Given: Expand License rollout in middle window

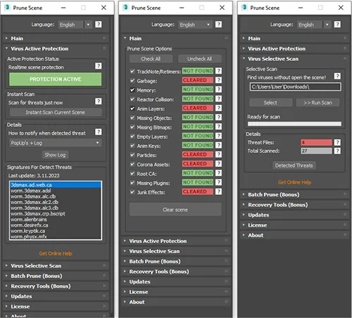Looking at the screenshot, I should pos(175,292).
